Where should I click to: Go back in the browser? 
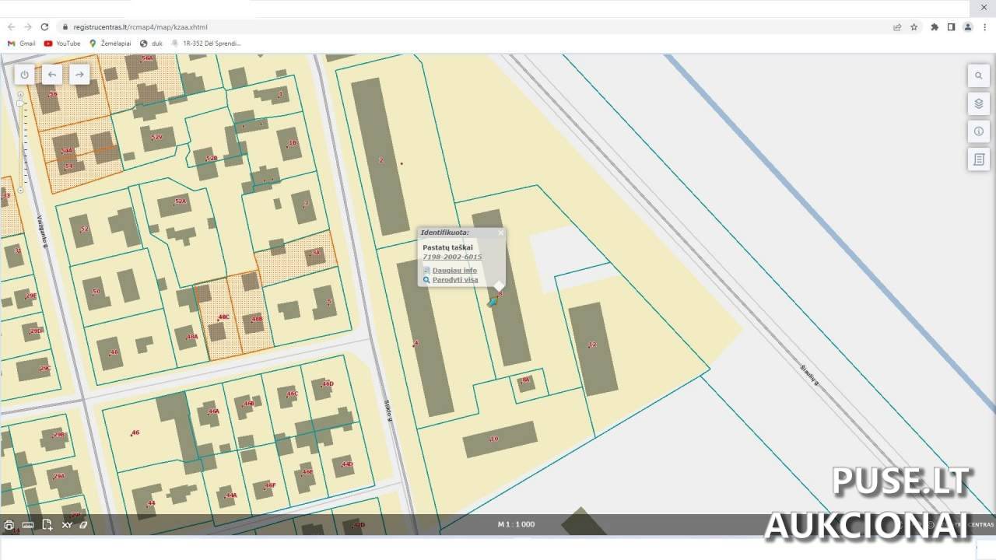pos(11,26)
